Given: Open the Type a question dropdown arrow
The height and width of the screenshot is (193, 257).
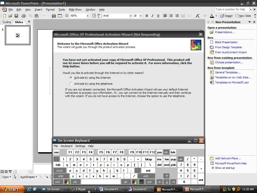Looking at the screenshot, I should coord(250,10).
